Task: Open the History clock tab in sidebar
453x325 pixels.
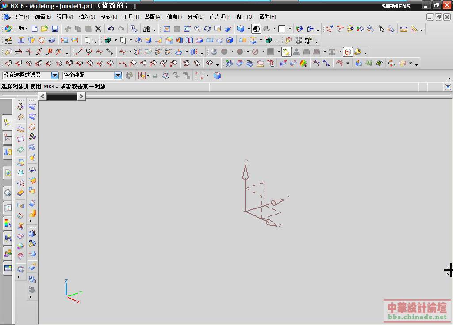Action: 8,193
